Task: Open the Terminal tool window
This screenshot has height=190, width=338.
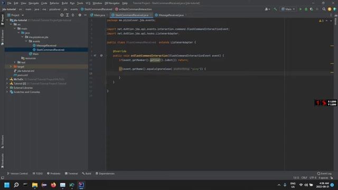Action: pyautogui.click(x=71, y=174)
